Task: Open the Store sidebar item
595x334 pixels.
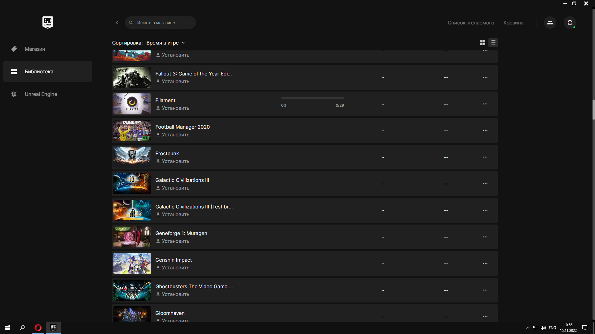Action: coord(35,49)
